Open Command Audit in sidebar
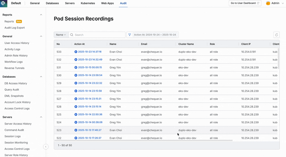Screen dimensions: 286x157 click(x=14, y=130)
